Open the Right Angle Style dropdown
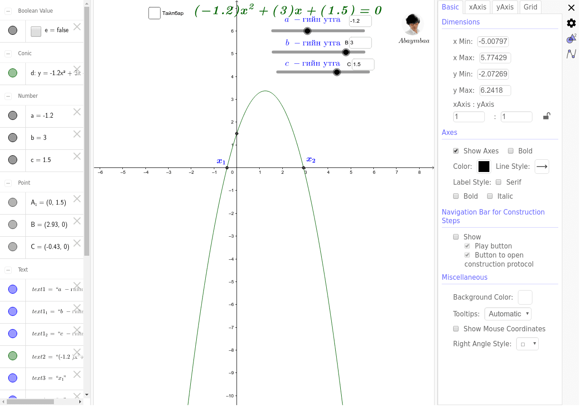Screen dimensions: 580x406 [x=527, y=344]
